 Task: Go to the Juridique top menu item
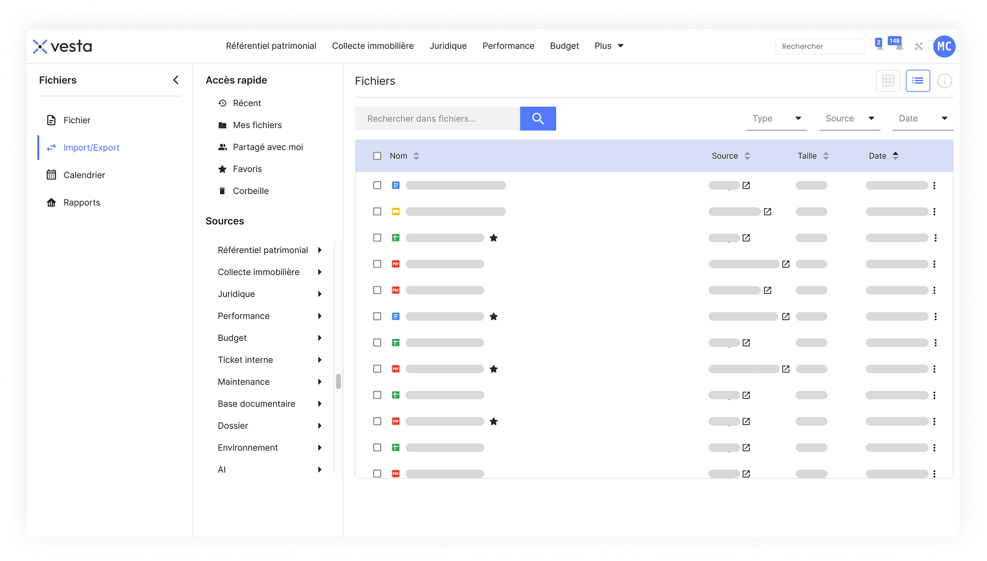coord(448,46)
